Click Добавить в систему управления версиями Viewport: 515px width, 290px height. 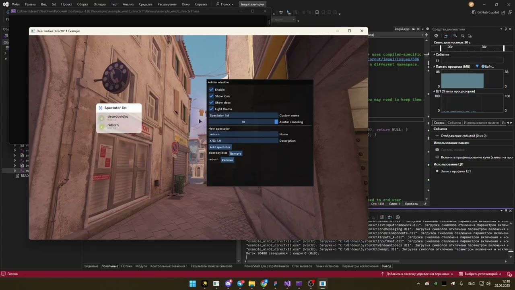coord(417,274)
